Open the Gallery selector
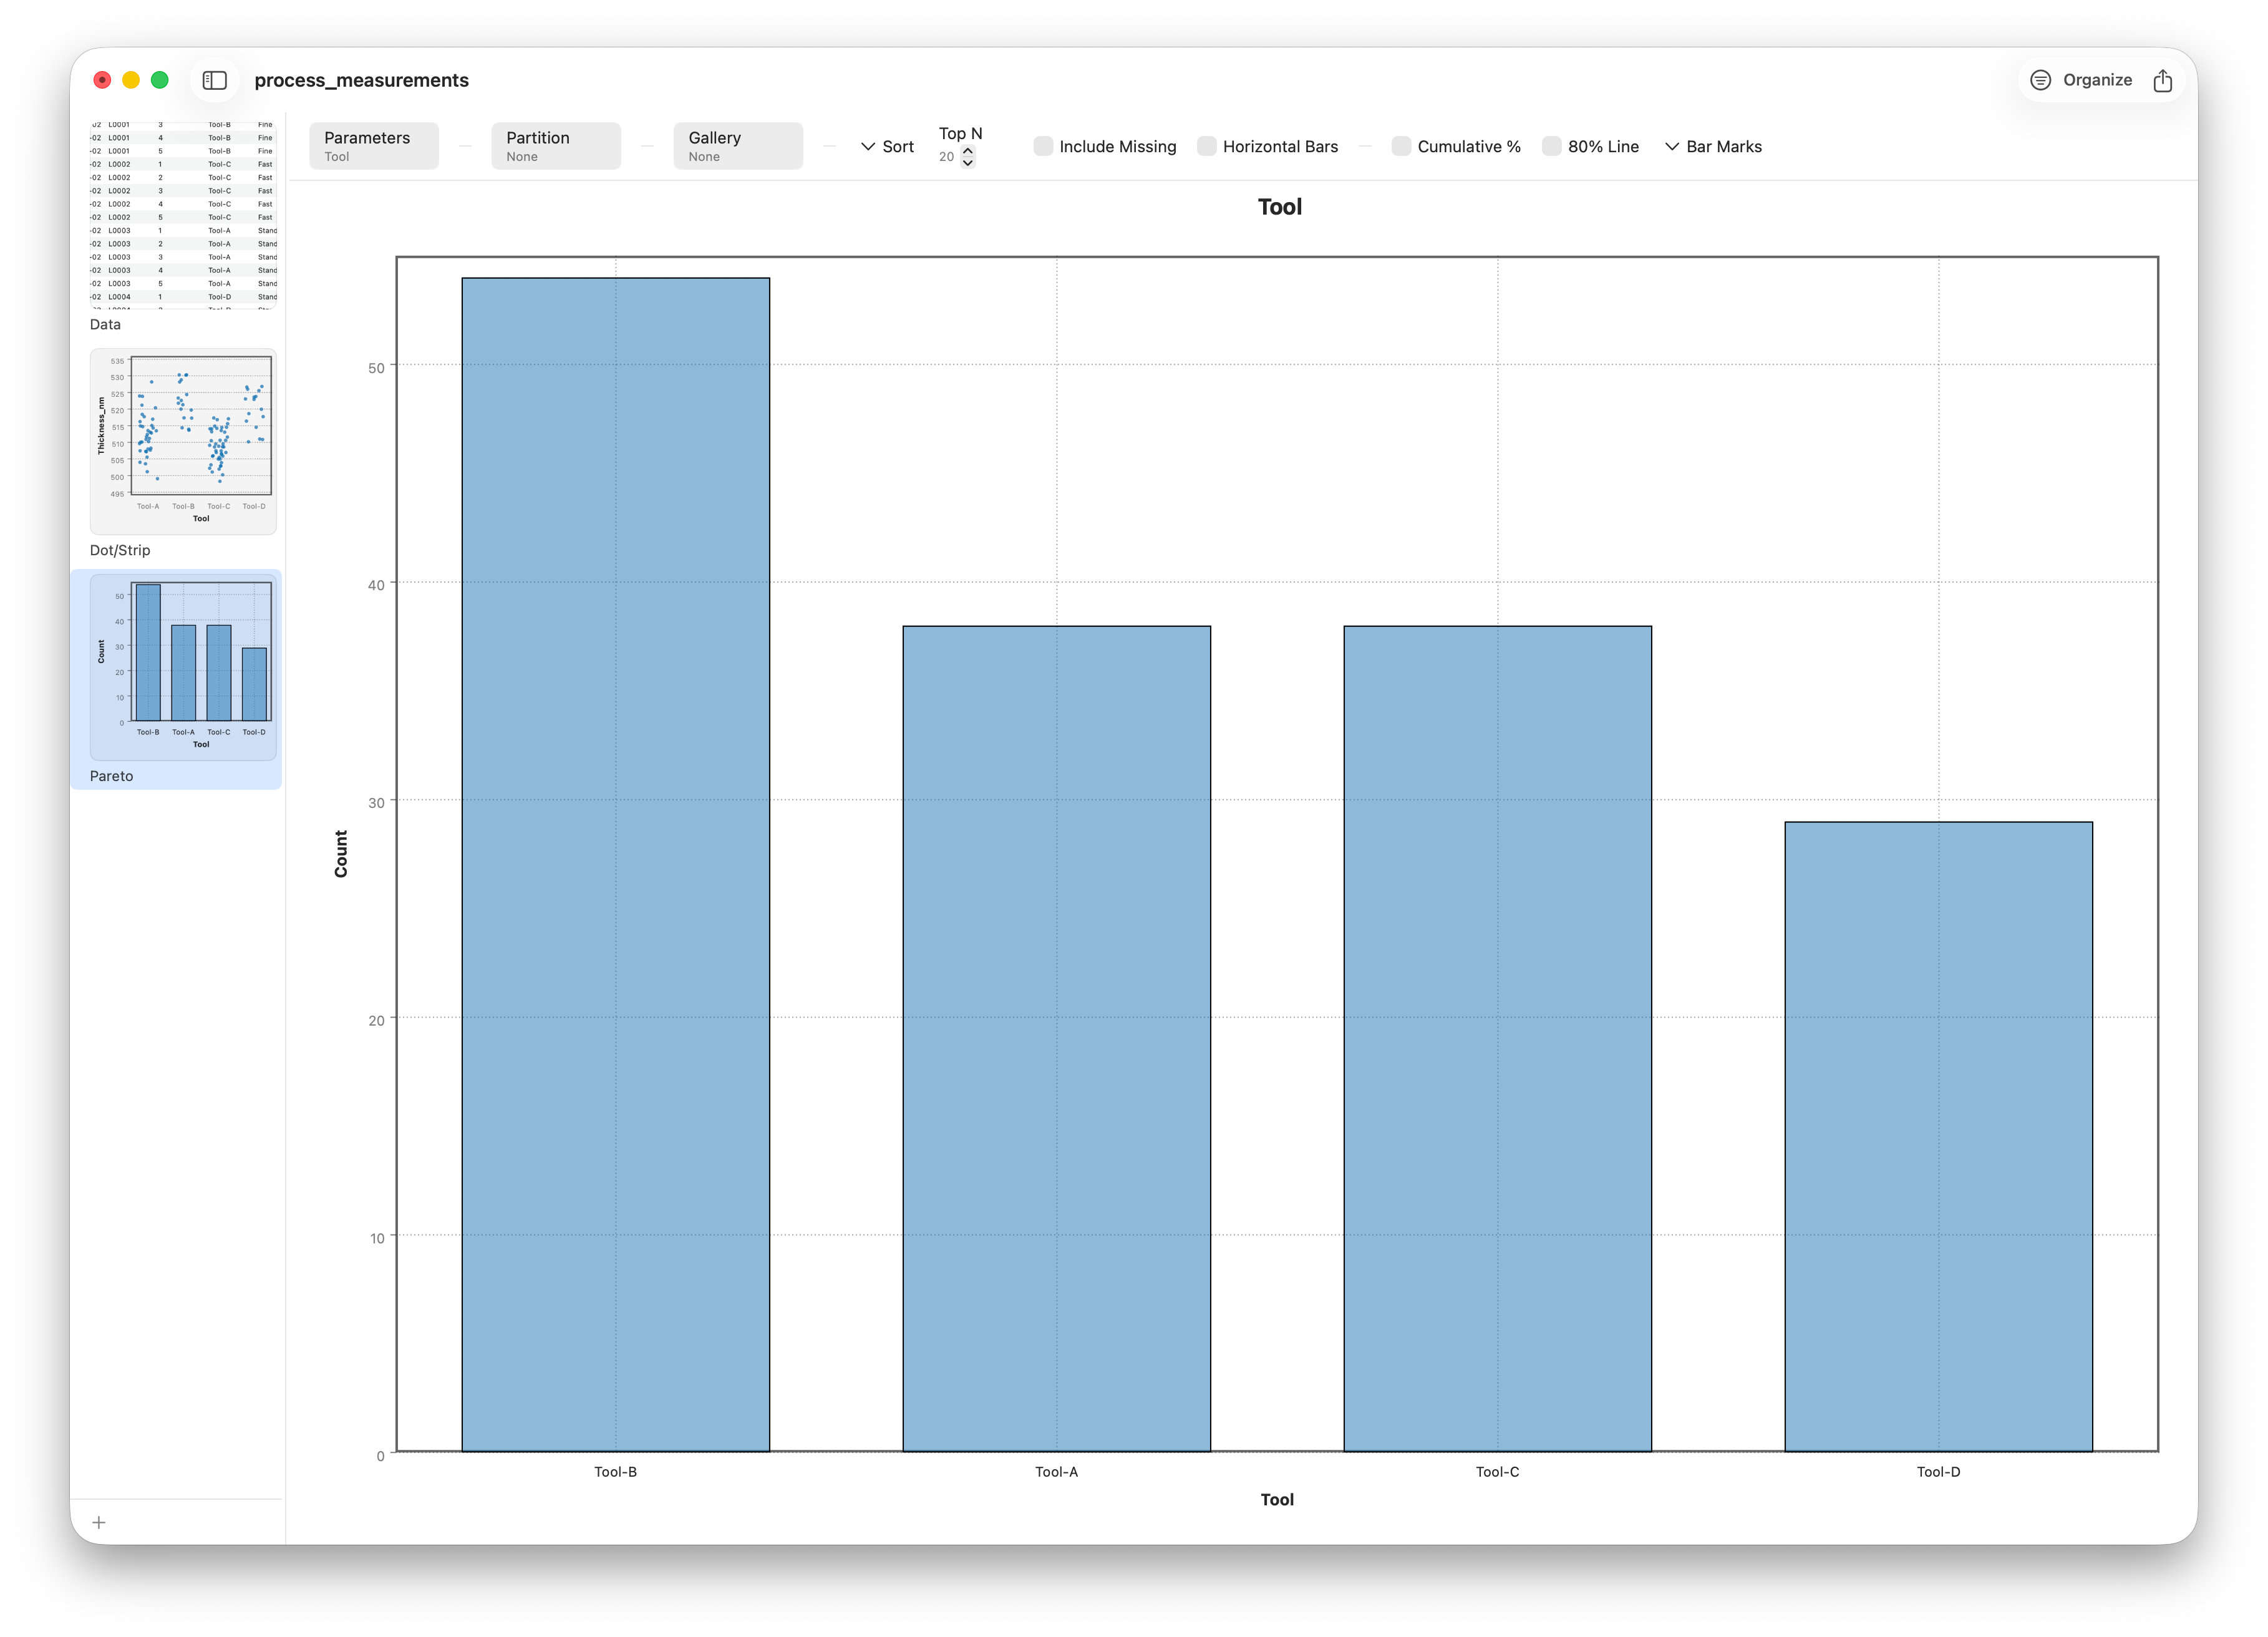 point(737,146)
